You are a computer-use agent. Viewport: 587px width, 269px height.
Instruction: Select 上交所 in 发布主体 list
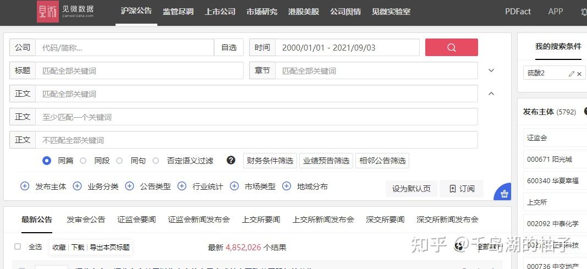(555, 202)
